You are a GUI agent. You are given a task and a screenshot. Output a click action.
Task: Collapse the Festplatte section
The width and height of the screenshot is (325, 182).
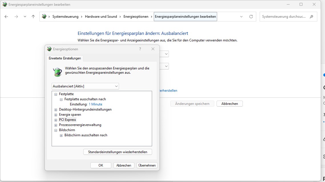(x=55, y=94)
